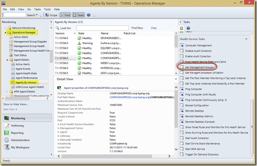257x166 pixels.
Task: Click the Help question mark toolbar icon
Action: point(89,15)
